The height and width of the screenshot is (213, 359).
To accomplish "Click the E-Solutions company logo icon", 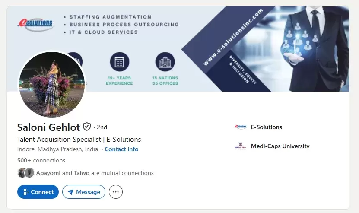I will tap(240, 127).
